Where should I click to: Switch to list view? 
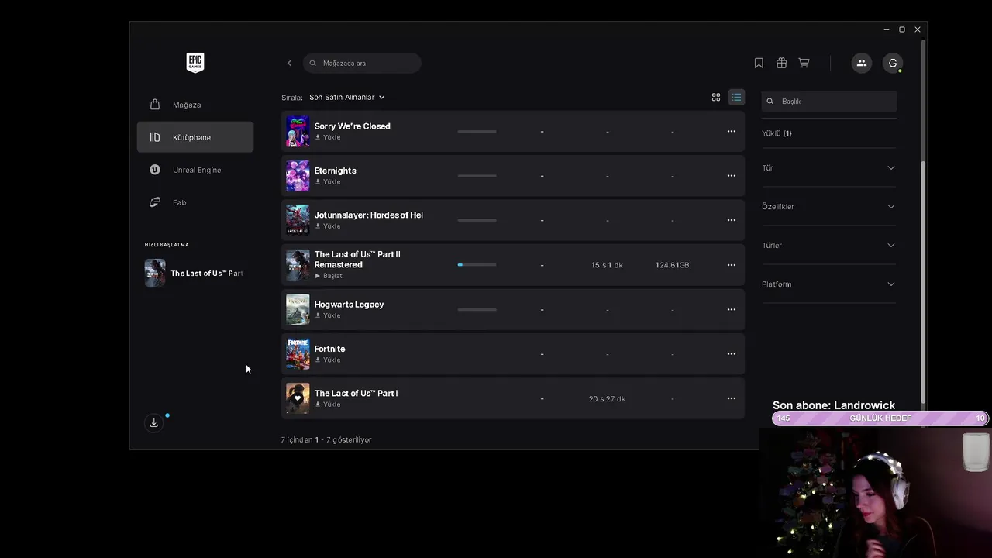[736, 97]
